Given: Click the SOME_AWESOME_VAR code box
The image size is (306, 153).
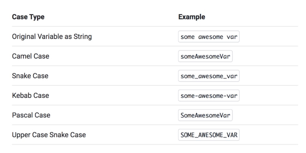Looking at the screenshot, I should 209,135.
